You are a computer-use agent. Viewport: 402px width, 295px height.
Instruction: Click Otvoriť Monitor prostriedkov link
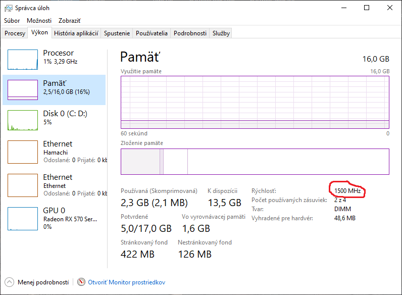127,282
